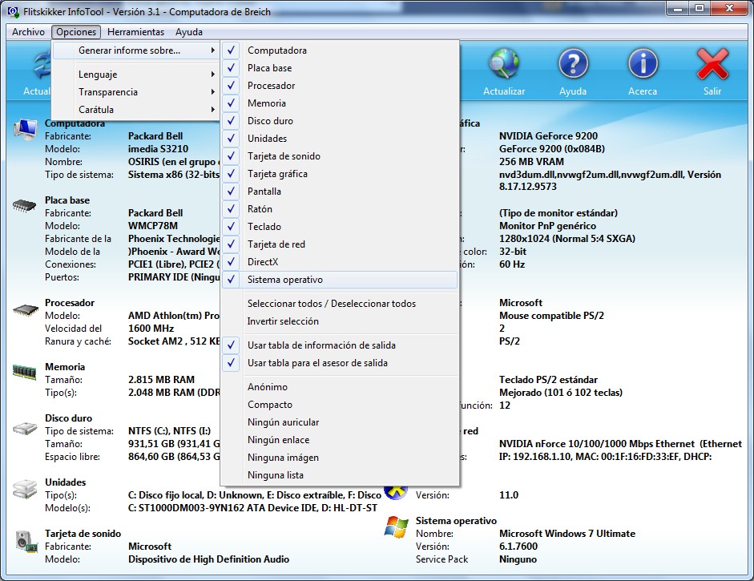Open the Ayuda question mark icon

point(573,63)
